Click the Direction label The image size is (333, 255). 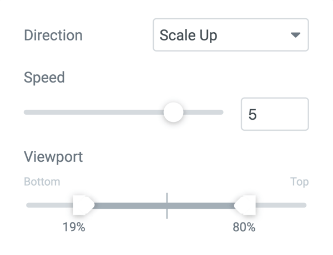(x=53, y=35)
